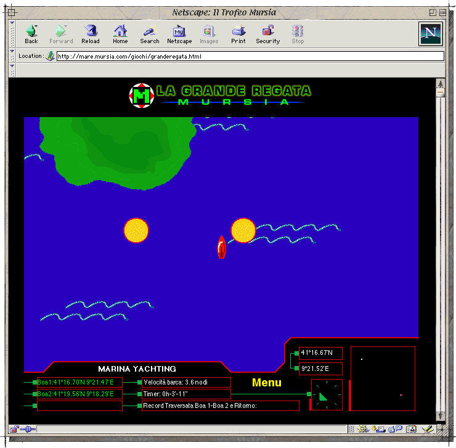Image resolution: width=456 pixels, height=448 pixels.
Task: Open Address Book icon in status bar
Action: (411, 428)
